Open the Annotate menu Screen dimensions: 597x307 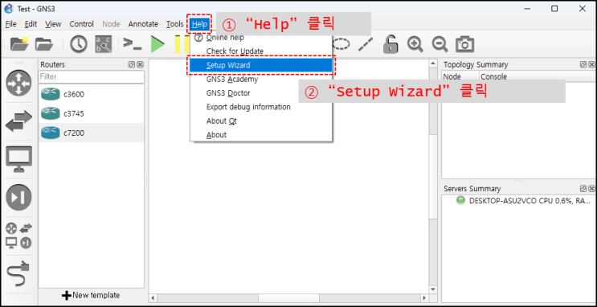143,24
